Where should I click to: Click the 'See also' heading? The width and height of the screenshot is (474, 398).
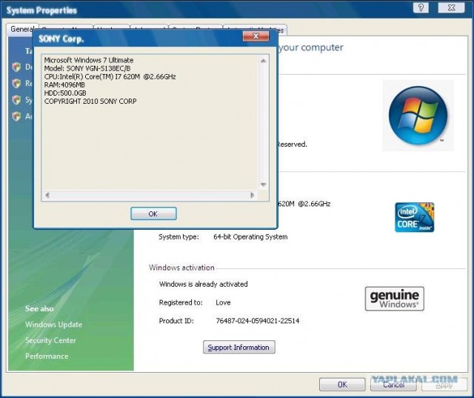(x=39, y=309)
